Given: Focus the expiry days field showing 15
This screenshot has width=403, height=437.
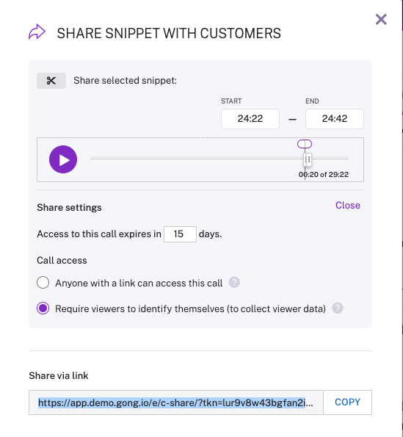Looking at the screenshot, I should tap(180, 234).
